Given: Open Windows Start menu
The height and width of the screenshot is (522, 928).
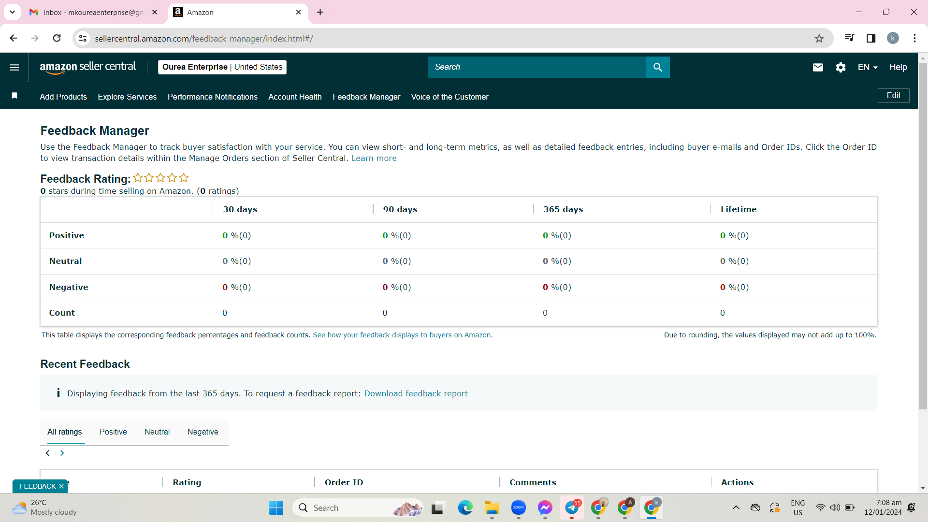Looking at the screenshot, I should (276, 508).
